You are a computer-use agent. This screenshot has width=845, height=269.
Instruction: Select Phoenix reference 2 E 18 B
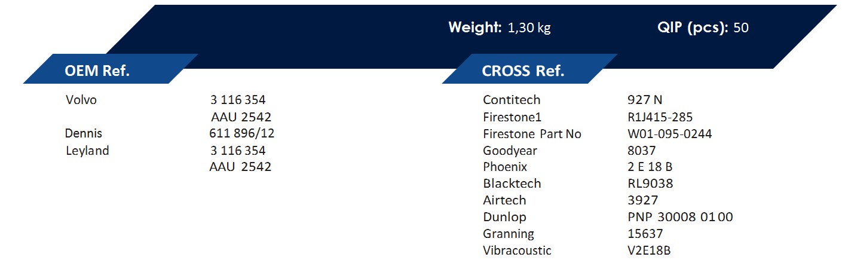pos(650,167)
